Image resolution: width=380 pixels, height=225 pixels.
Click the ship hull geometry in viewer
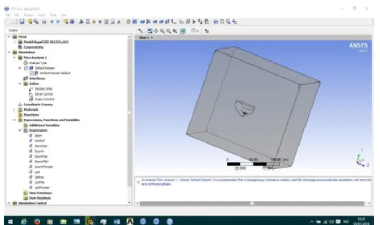point(245,108)
